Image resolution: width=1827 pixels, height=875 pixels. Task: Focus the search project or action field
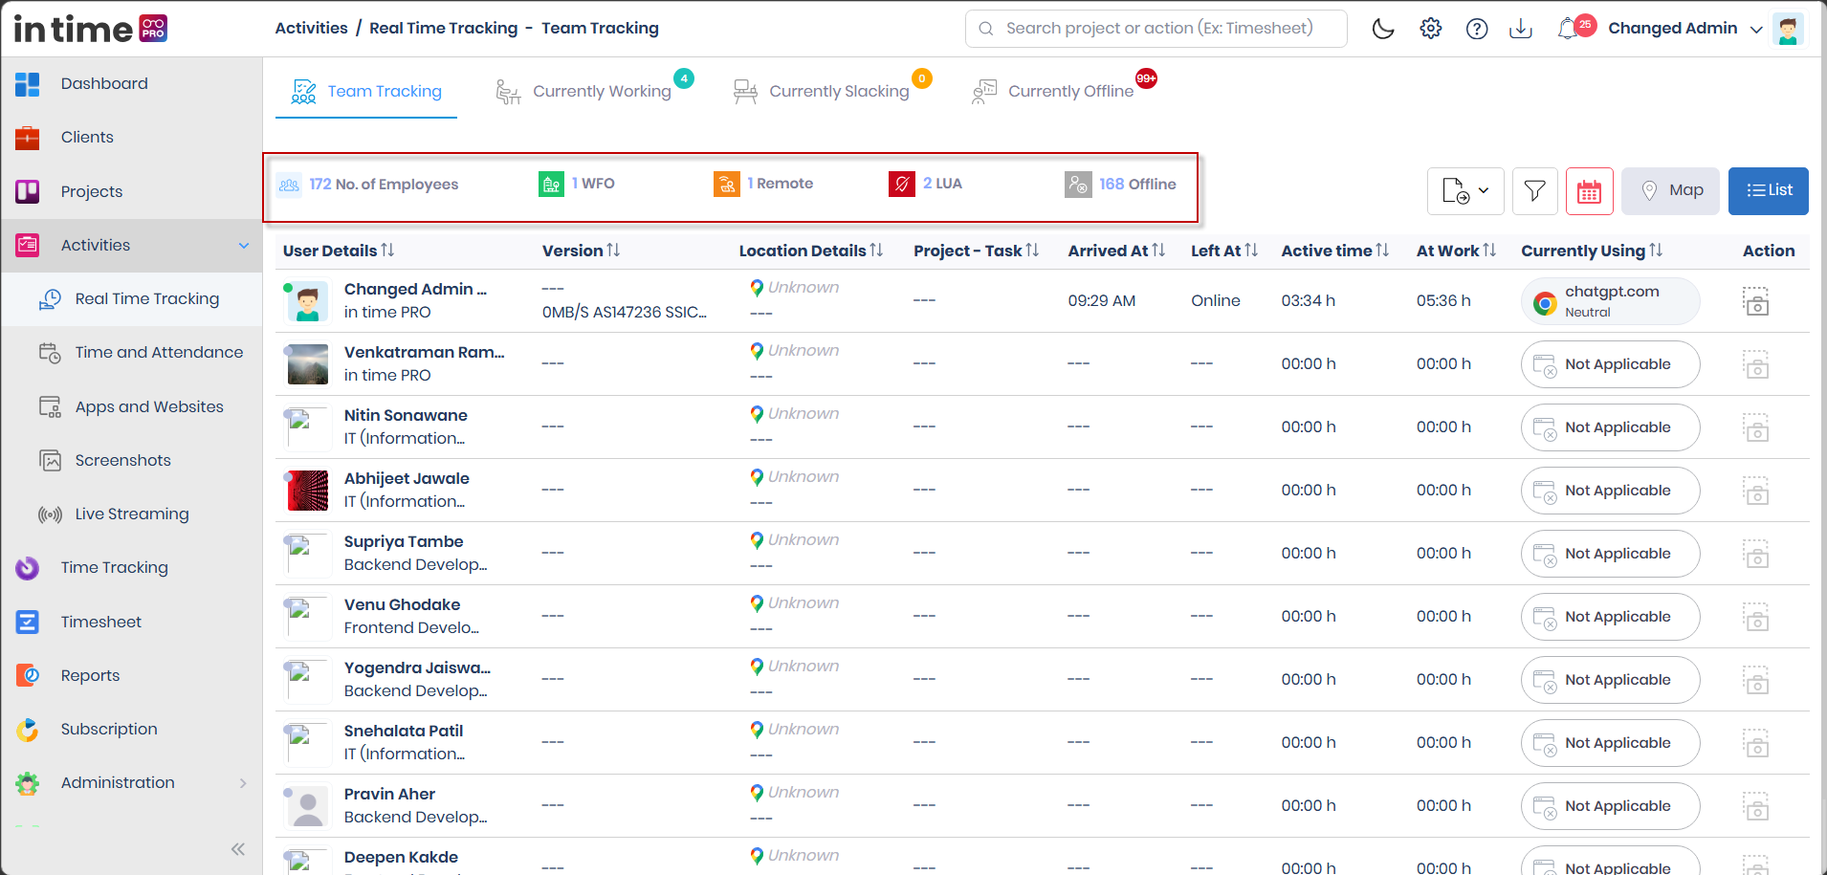point(1156,29)
